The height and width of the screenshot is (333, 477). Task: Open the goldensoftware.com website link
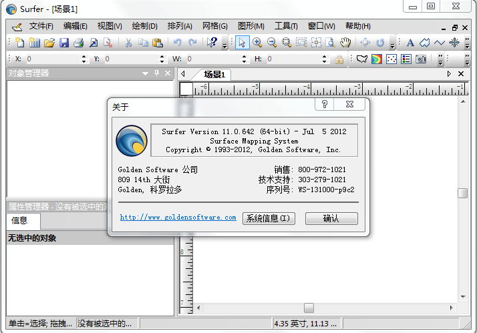[x=178, y=218]
